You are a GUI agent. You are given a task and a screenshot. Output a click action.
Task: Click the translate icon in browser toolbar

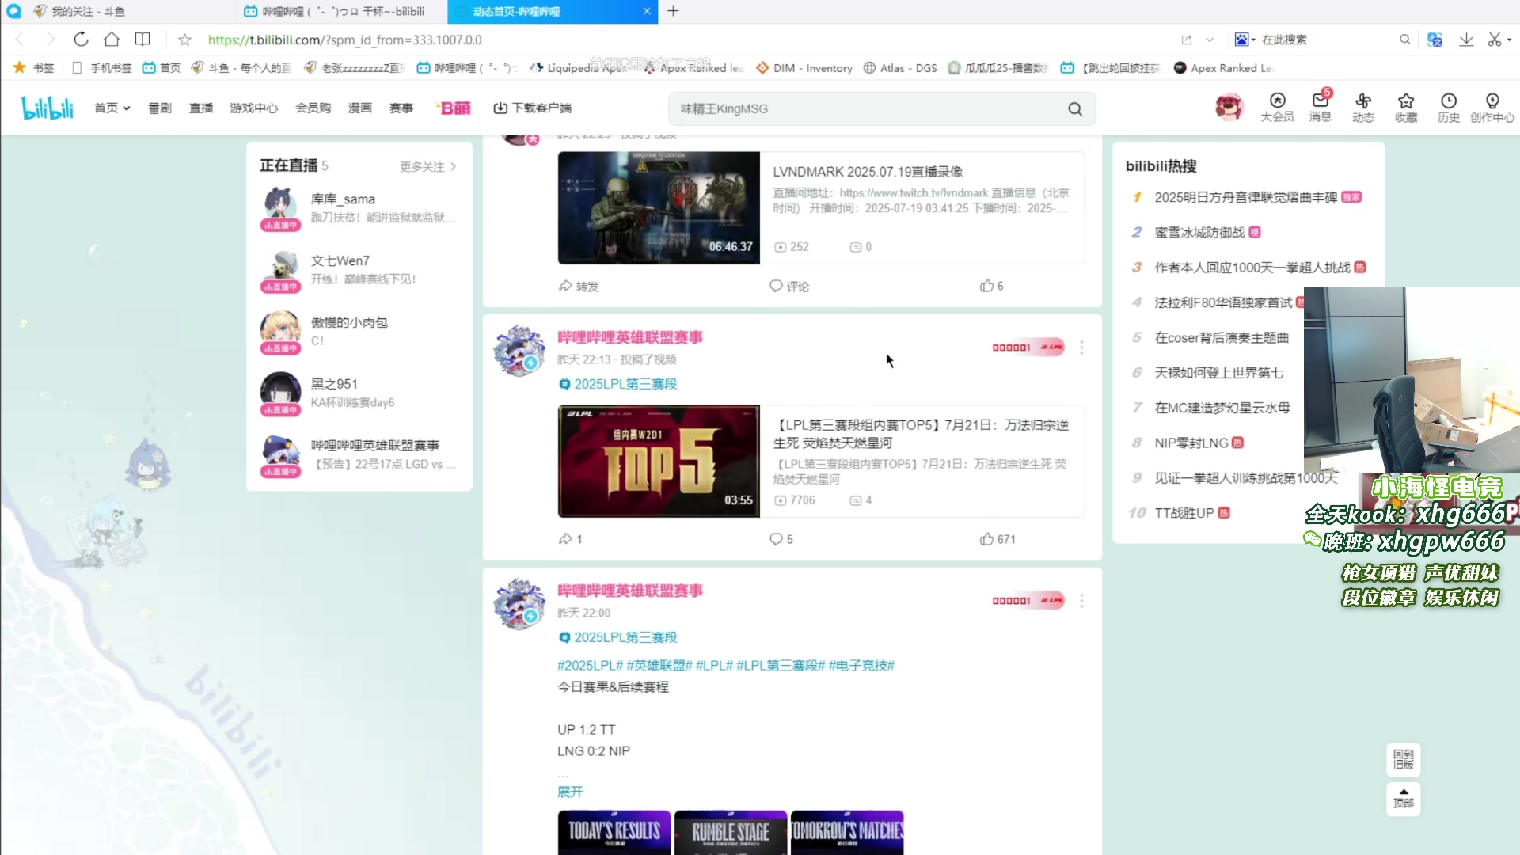click(1434, 40)
